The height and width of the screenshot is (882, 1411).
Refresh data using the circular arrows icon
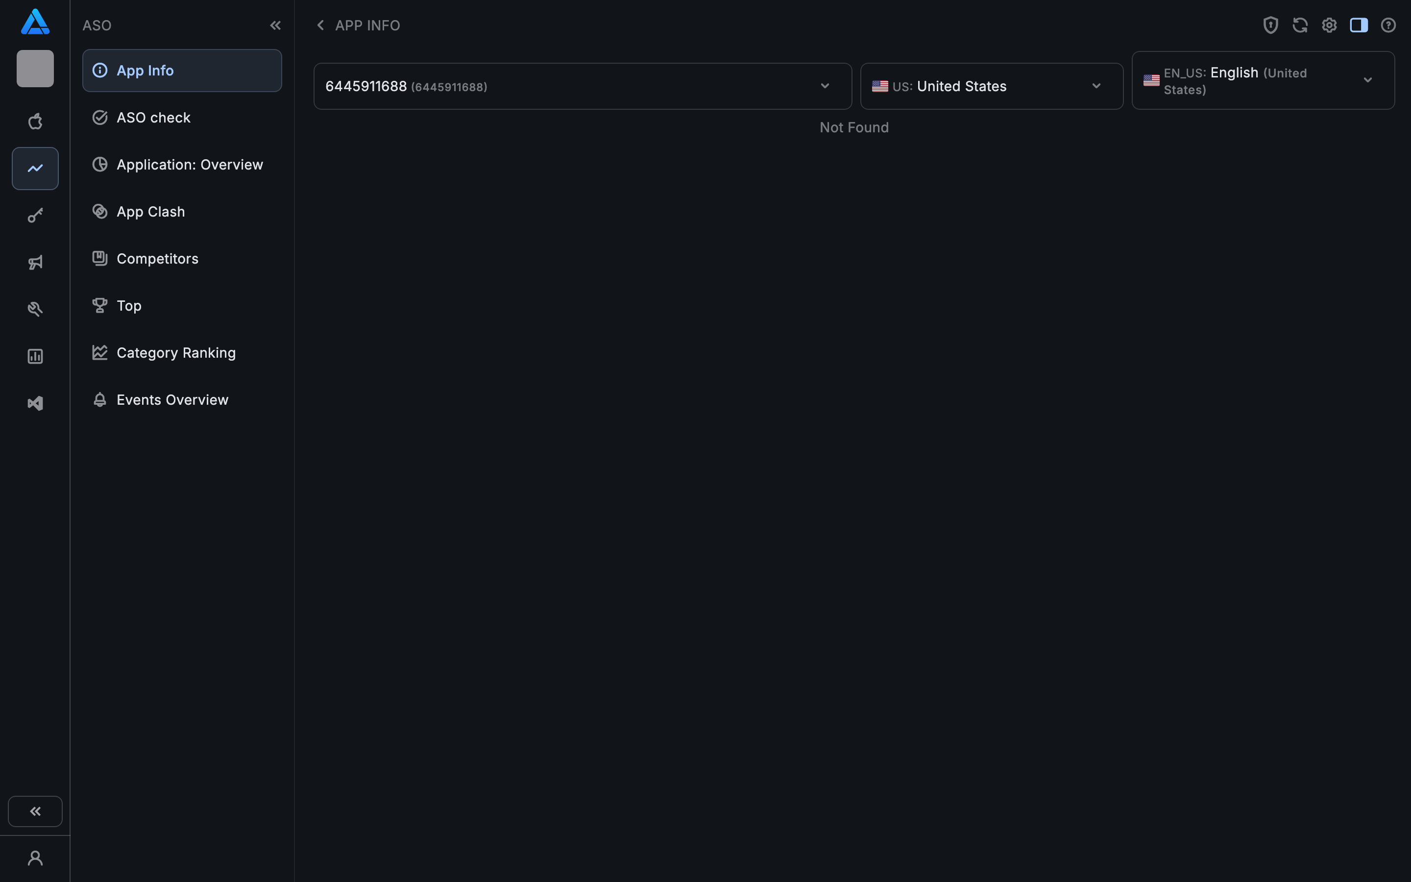pos(1300,25)
